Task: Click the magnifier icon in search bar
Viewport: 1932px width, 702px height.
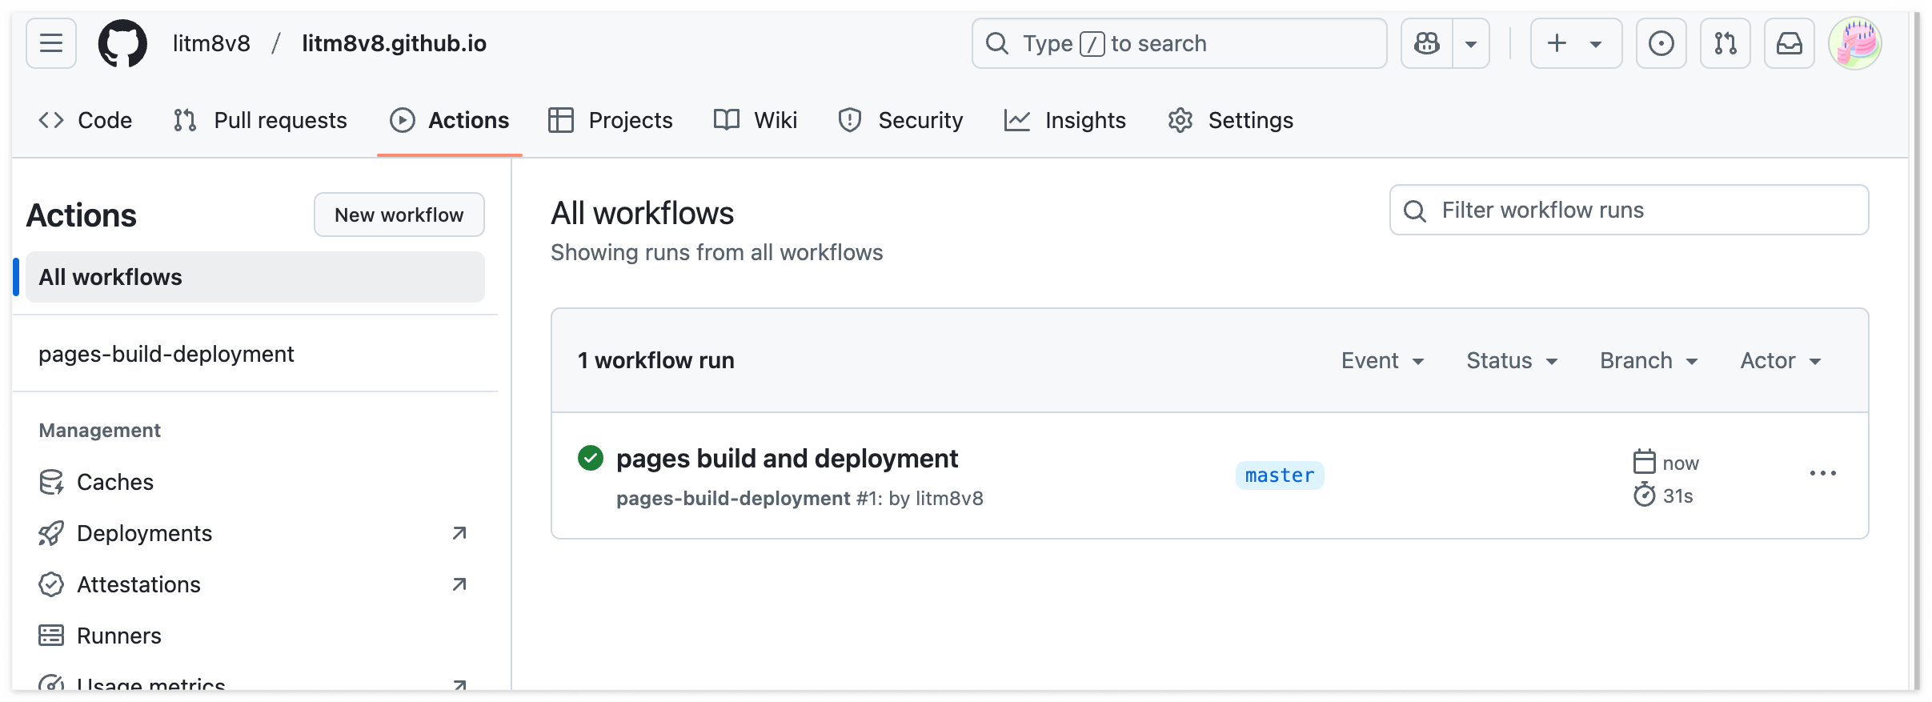Action: pos(997,43)
